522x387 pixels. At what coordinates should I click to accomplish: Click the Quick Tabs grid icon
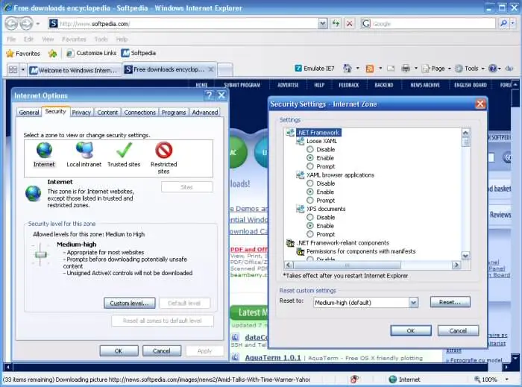pos(13,70)
